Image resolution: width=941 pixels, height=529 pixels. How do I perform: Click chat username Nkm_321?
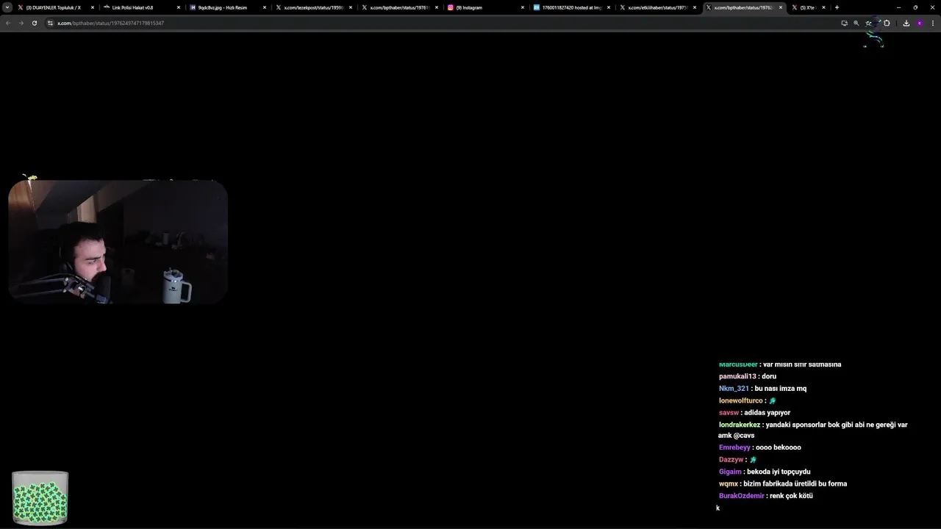734,389
